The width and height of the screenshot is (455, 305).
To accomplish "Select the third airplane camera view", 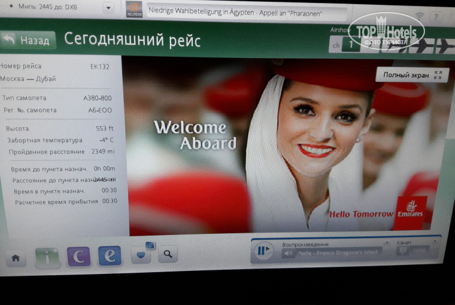I will pos(445,46).
